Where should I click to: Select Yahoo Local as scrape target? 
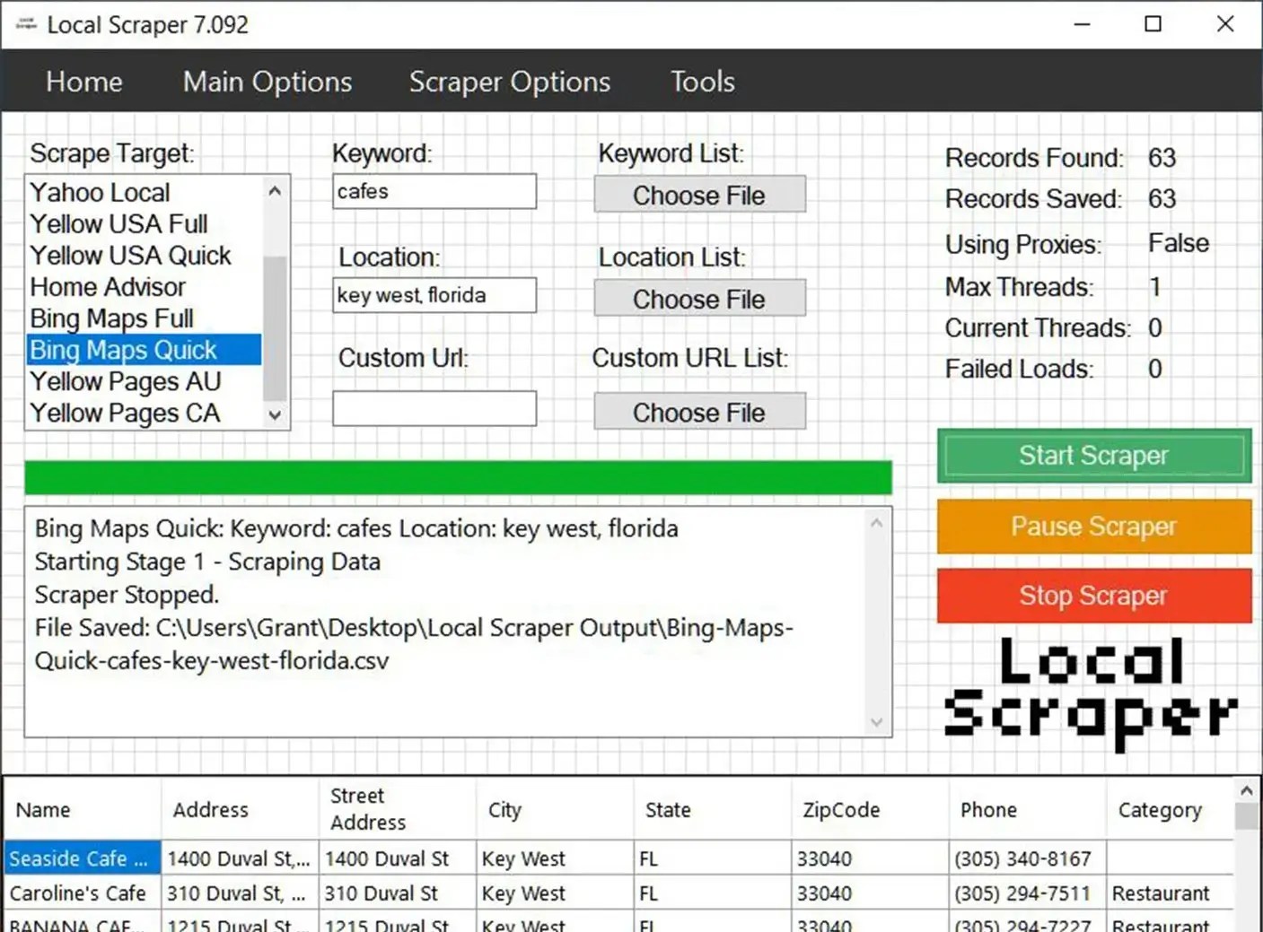click(99, 191)
